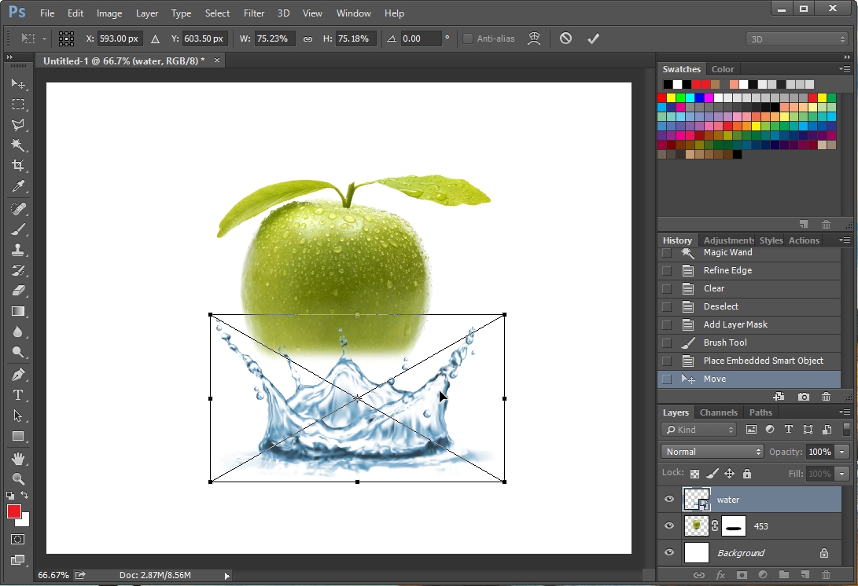Click the white background color swatch

(24, 522)
